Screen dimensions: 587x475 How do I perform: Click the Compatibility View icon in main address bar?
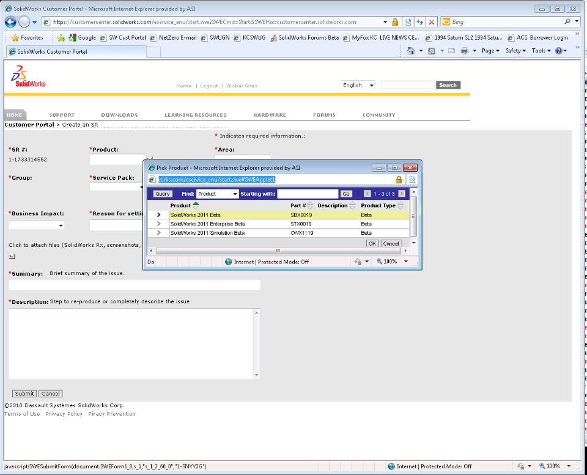point(408,22)
